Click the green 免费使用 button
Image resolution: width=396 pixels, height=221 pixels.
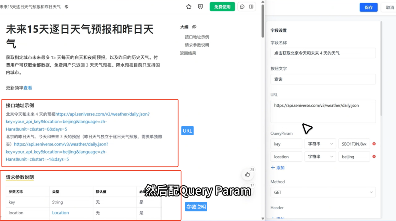[x=222, y=7]
